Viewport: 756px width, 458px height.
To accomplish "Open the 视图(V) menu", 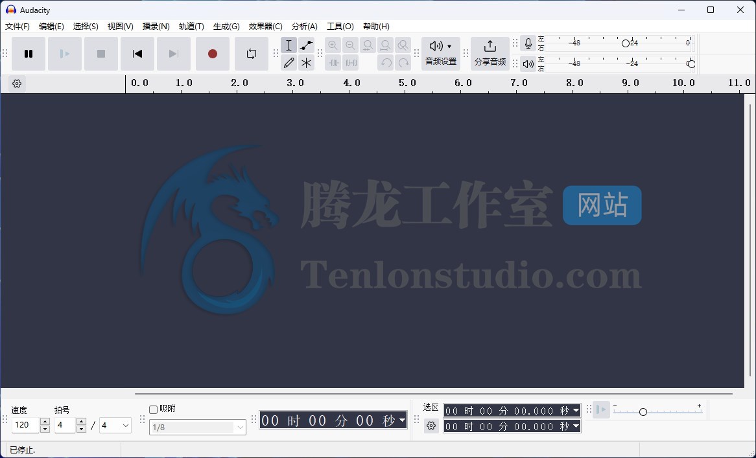I will click(x=120, y=27).
